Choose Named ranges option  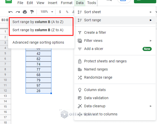point(115,69)
